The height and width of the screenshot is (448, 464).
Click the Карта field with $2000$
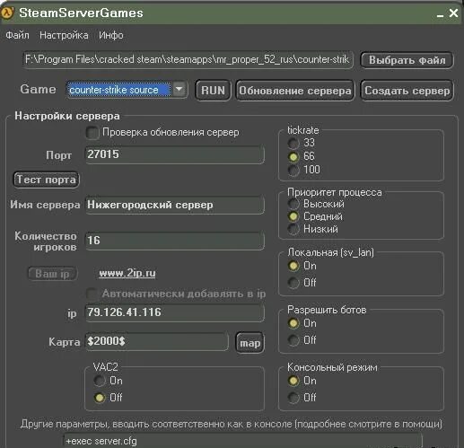pyautogui.click(x=157, y=341)
